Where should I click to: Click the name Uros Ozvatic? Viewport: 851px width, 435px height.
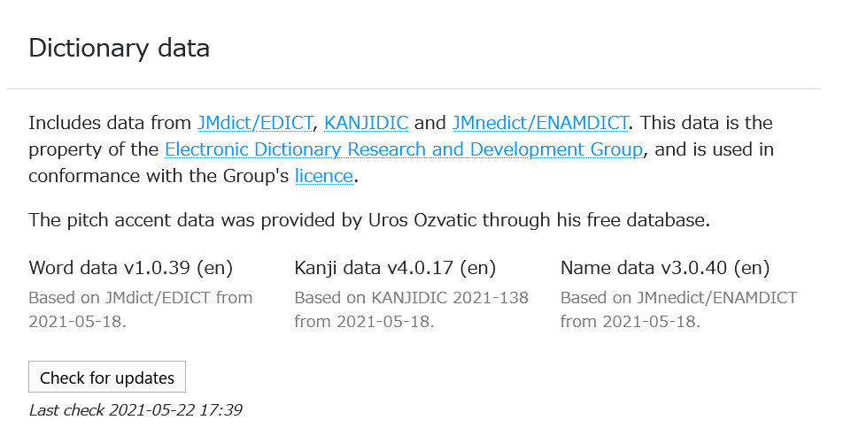pyautogui.click(x=422, y=220)
